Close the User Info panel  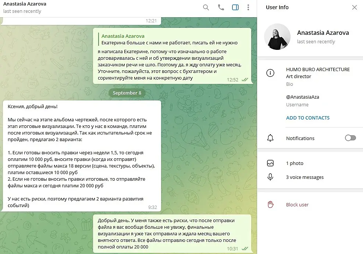[x=355, y=7]
